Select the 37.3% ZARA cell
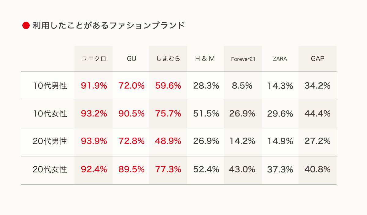Image resolution: width=367 pixels, height=215 pixels. tap(280, 169)
